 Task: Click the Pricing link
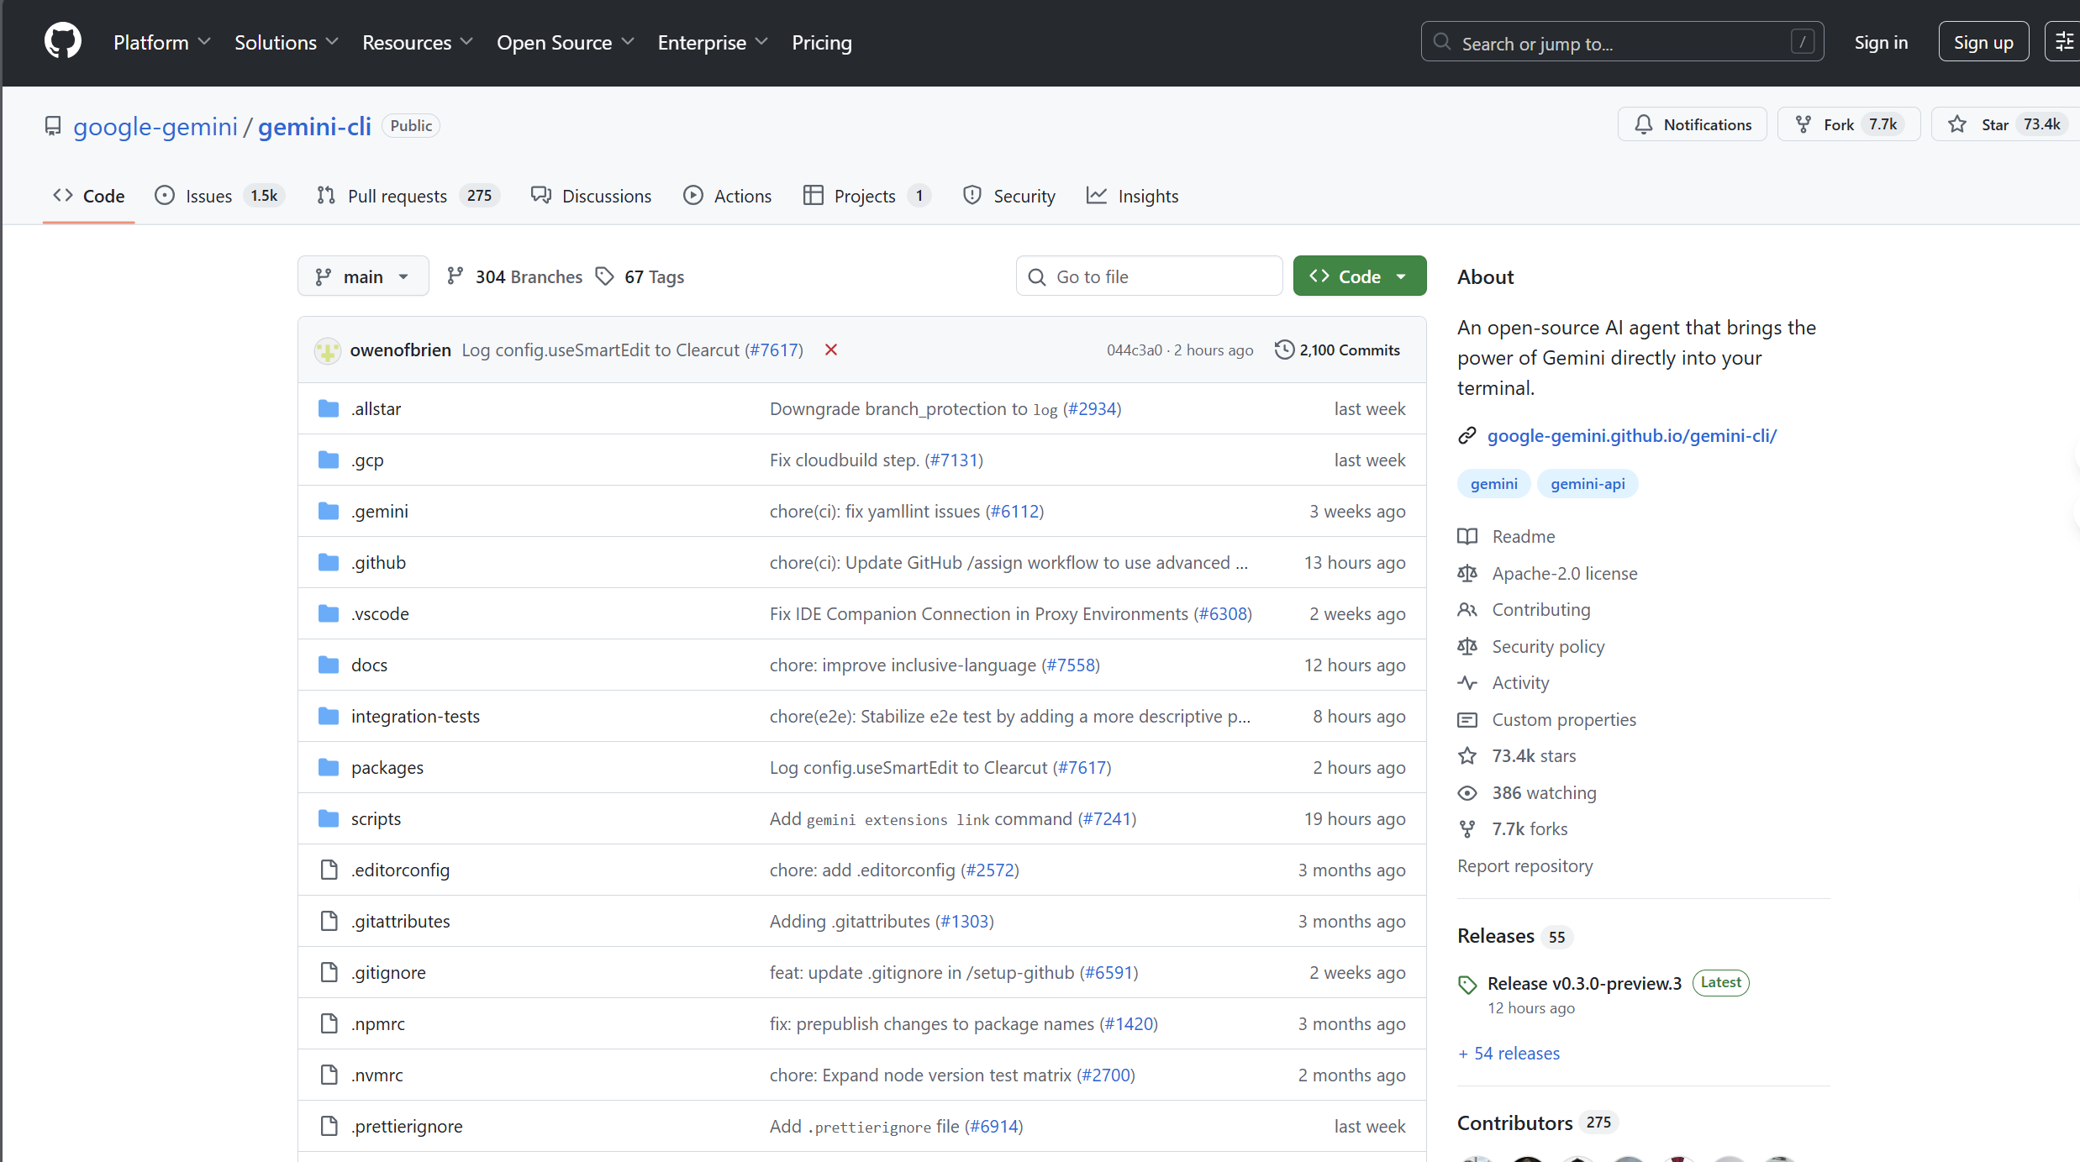(x=822, y=42)
